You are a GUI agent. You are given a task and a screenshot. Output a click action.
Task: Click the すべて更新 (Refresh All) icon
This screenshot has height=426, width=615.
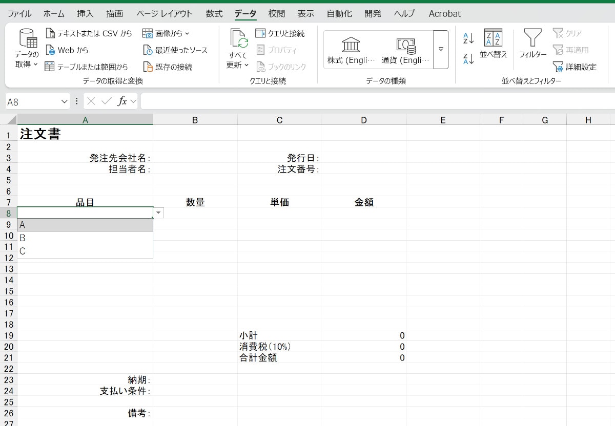click(238, 39)
